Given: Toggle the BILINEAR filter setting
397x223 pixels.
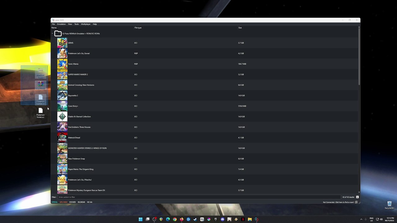Looking at the screenshot, I should click(81, 202).
